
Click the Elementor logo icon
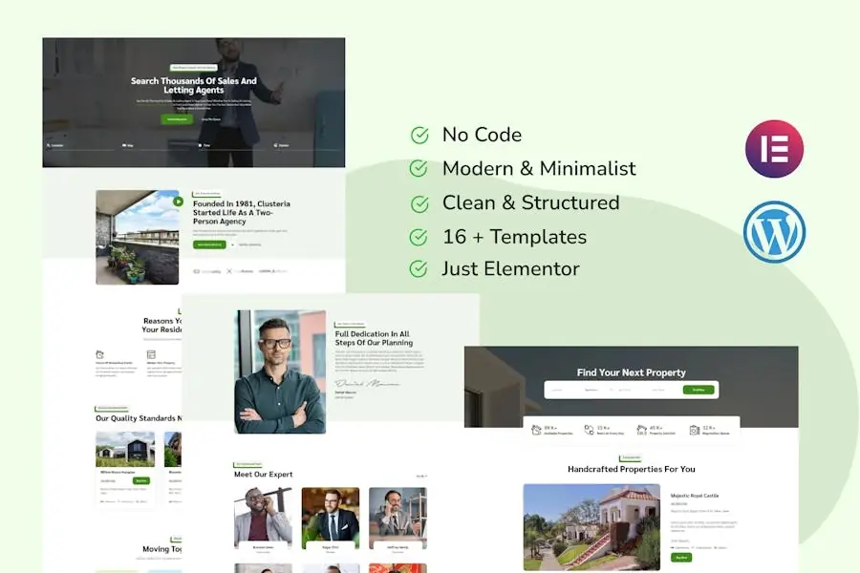coord(774,149)
